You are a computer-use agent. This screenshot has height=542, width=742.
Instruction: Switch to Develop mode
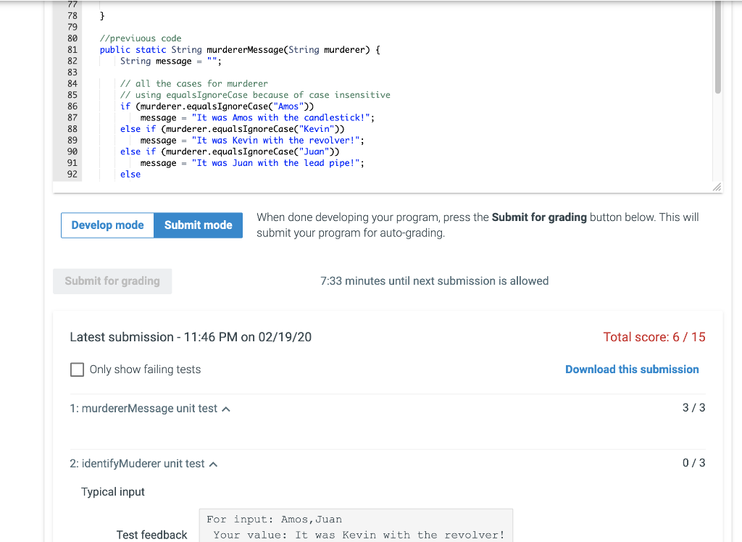click(x=107, y=225)
